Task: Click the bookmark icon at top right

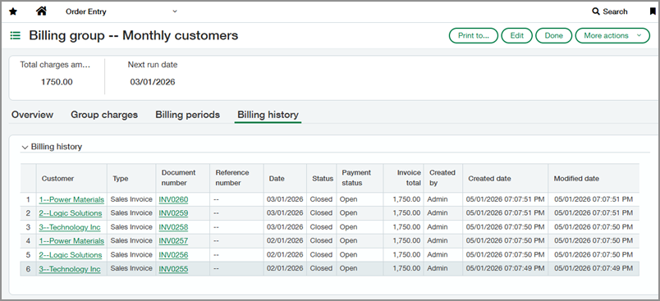Action: click(x=653, y=11)
